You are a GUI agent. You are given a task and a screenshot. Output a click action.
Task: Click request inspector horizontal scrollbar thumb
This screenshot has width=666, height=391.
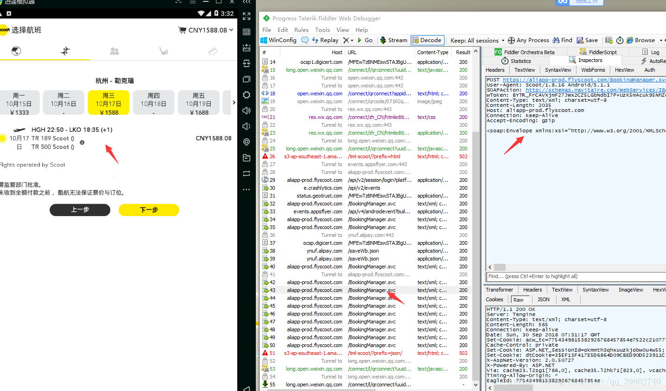(x=500, y=267)
